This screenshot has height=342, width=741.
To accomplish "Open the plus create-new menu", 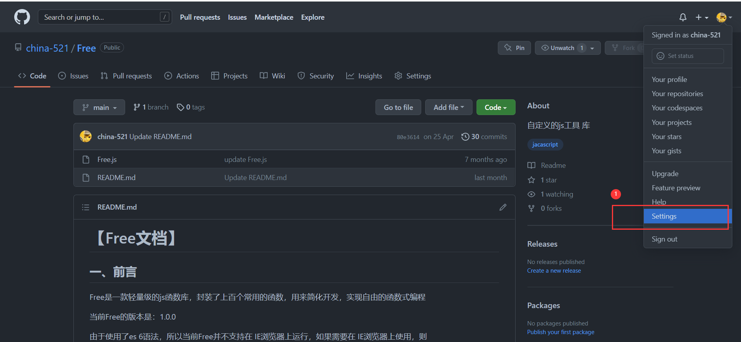I will (702, 17).
